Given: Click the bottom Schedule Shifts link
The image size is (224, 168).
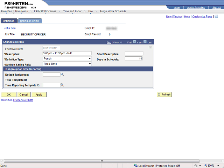Looking at the screenshot, I should [x=24, y=100].
